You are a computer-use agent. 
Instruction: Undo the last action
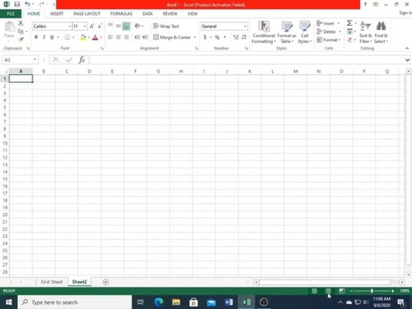click(27, 4)
